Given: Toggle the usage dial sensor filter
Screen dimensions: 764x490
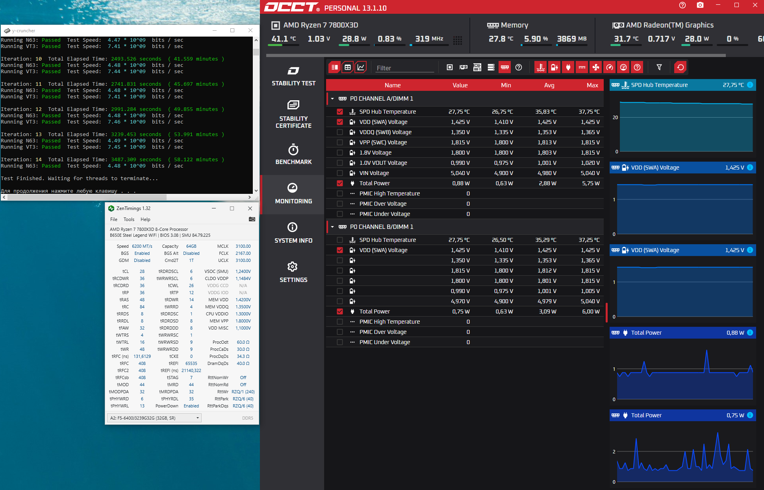Looking at the screenshot, I should click(623, 67).
